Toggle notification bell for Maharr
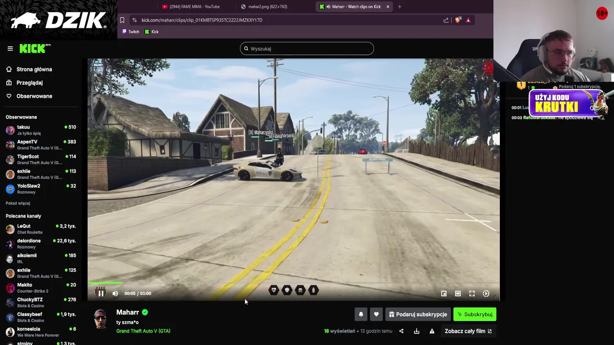Image resolution: width=614 pixels, height=345 pixels. pos(361,314)
